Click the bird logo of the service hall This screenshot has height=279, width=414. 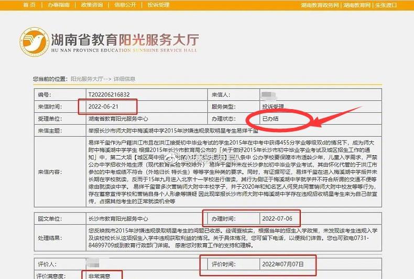[34, 42]
